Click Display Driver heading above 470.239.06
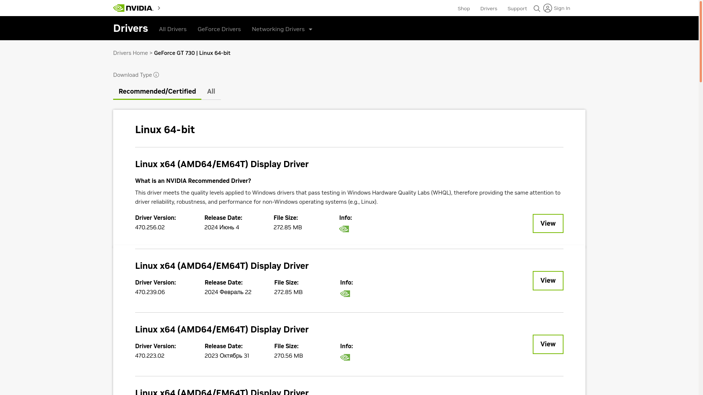The height and width of the screenshot is (395, 703). pyautogui.click(x=222, y=266)
